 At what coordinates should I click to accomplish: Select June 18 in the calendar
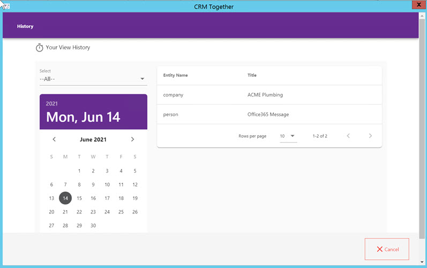pos(121,198)
